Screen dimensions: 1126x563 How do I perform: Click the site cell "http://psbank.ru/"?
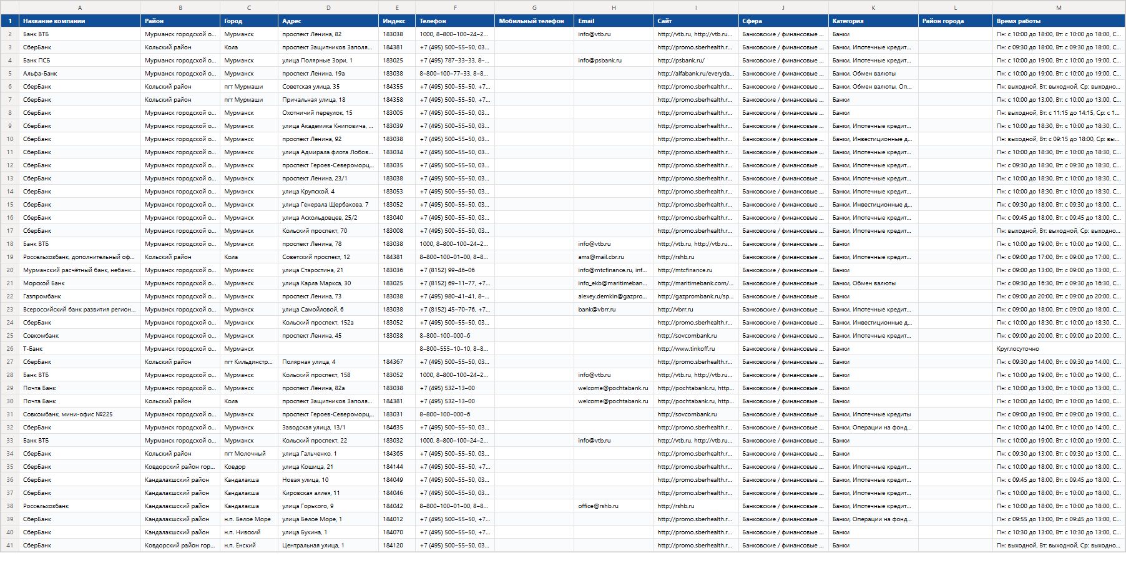[x=696, y=61]
